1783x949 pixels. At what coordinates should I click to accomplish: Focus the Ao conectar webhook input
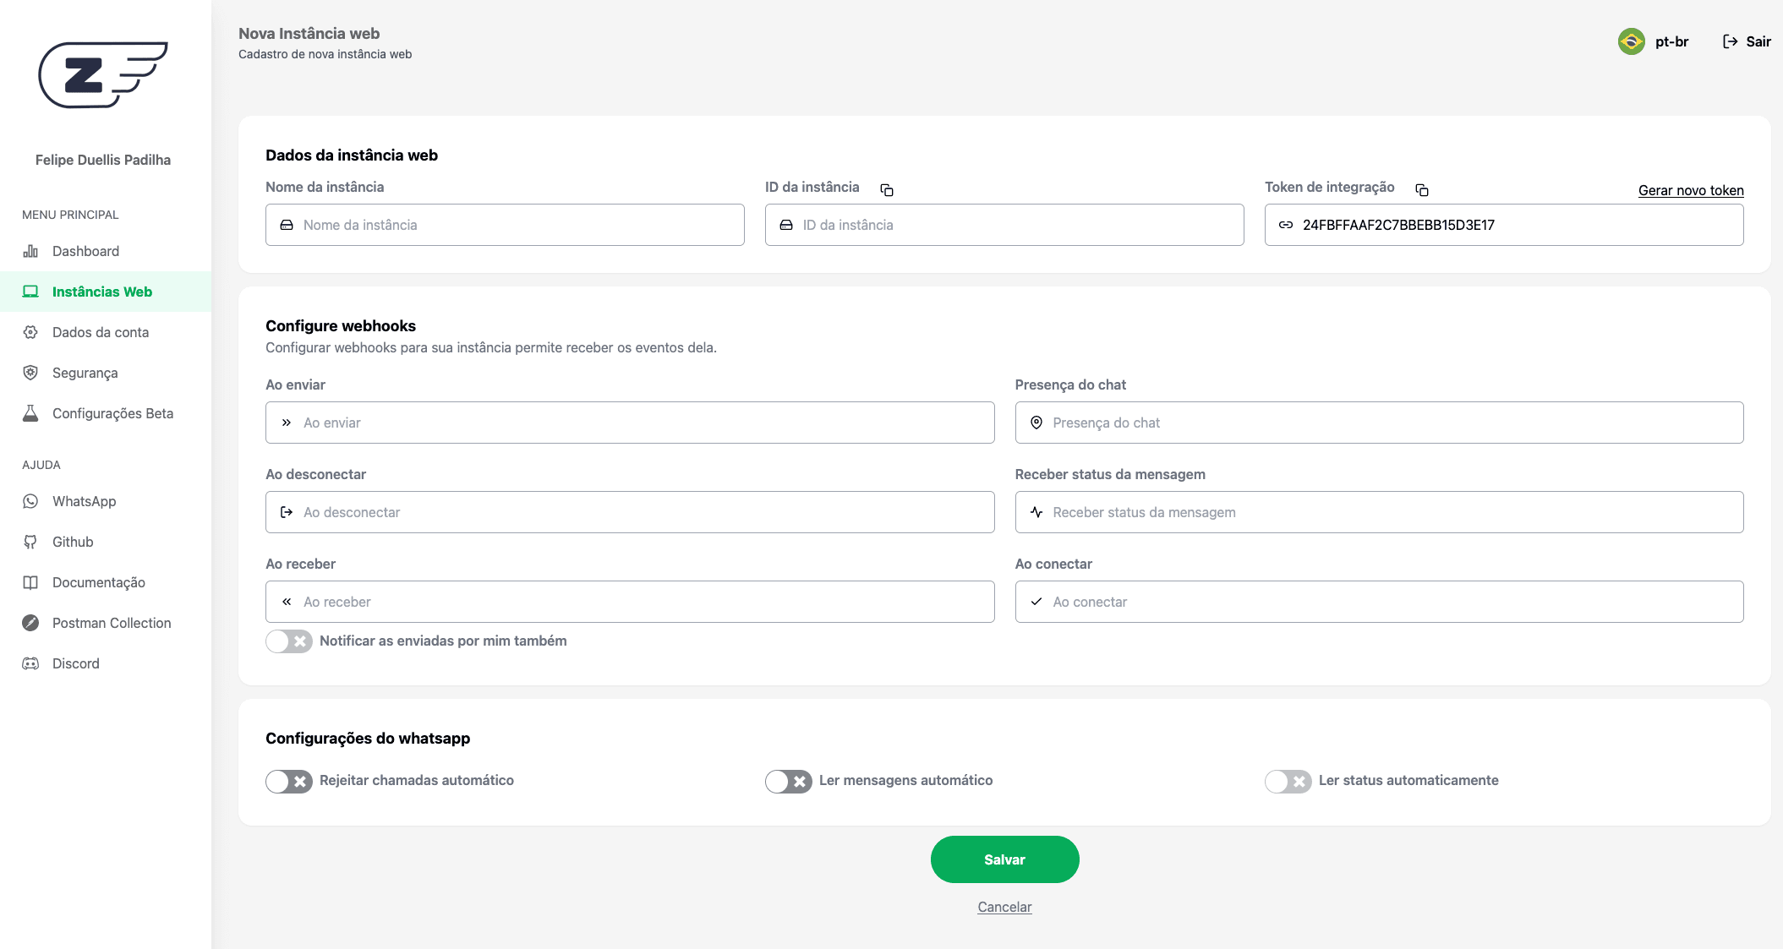coord(1379,602)
